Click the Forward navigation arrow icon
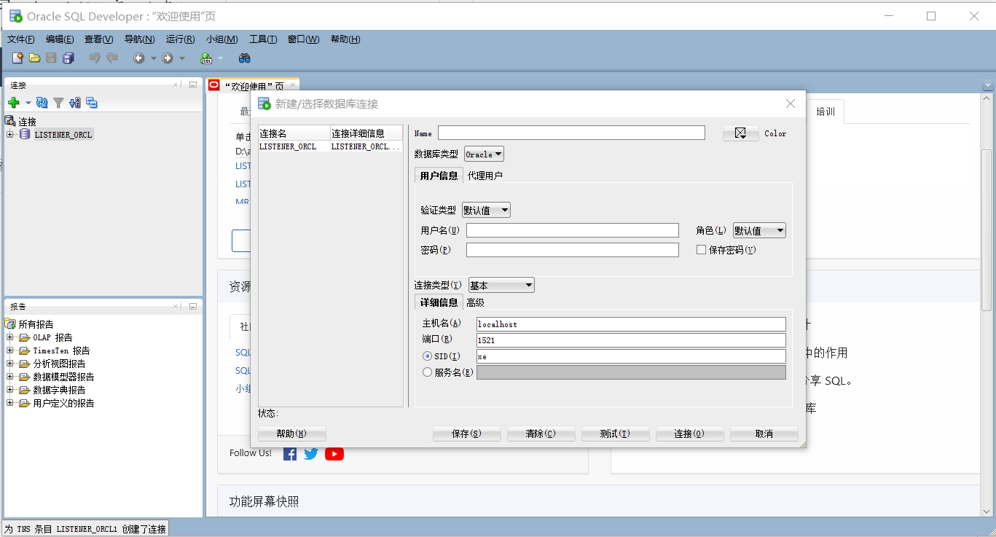Screen dimensions: 996x537 coord(168,58)
